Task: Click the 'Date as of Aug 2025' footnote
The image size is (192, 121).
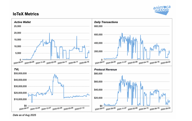Action: [x=24, y=115]
